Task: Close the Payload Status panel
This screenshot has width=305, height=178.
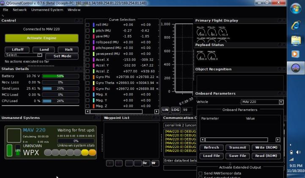Action: point(284,45)
